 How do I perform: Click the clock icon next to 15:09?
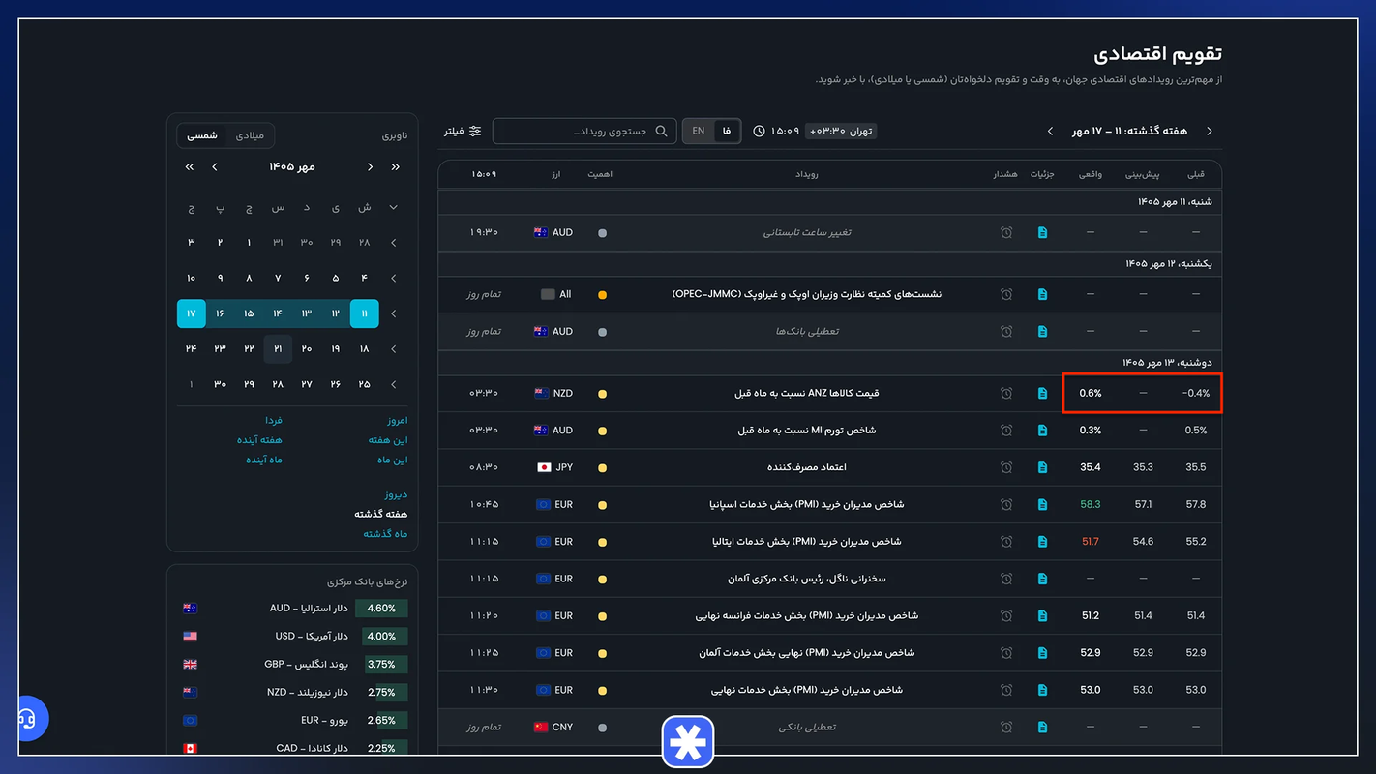click(x=760, y=131)
